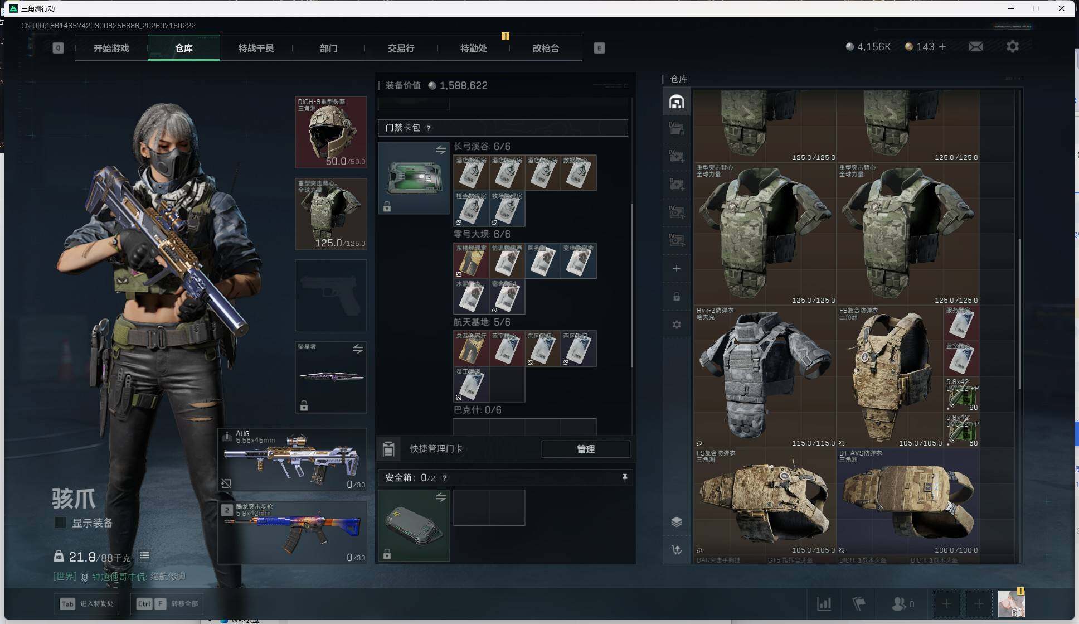Go to the 部门 tab
1079x624 pixels.
[x=329, y=48]
